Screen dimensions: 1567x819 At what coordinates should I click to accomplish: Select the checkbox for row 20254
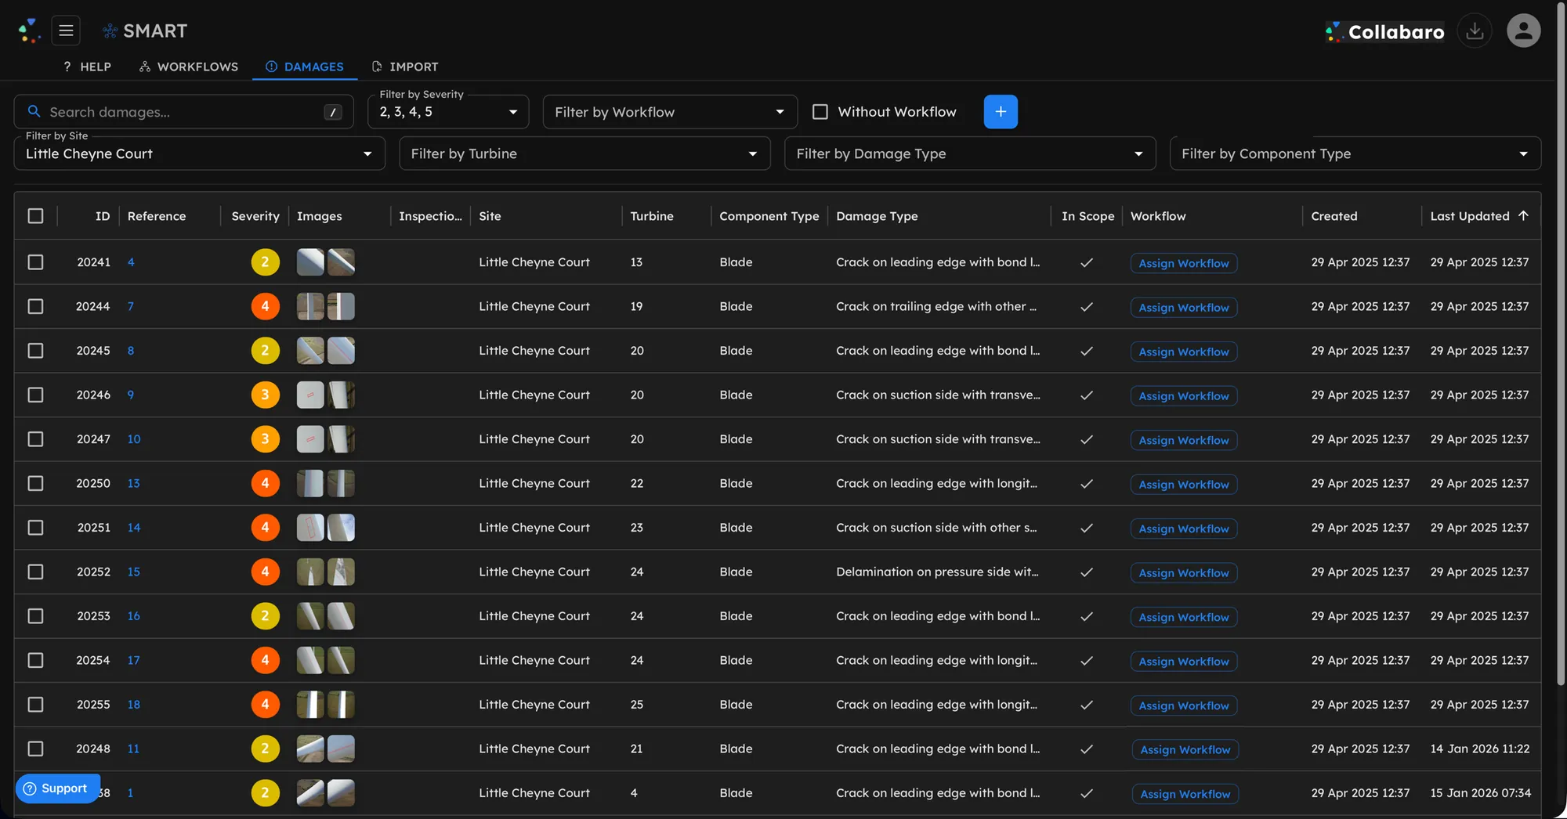[x=36, y=661]
